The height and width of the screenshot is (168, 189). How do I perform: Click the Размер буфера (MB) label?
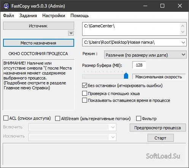click(x=102, y=65)
